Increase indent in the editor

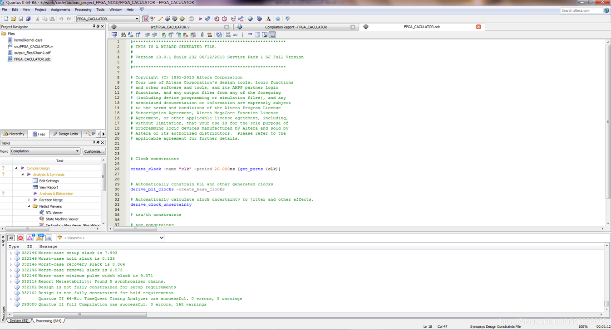pyautogui.click(x=147, y=35)
